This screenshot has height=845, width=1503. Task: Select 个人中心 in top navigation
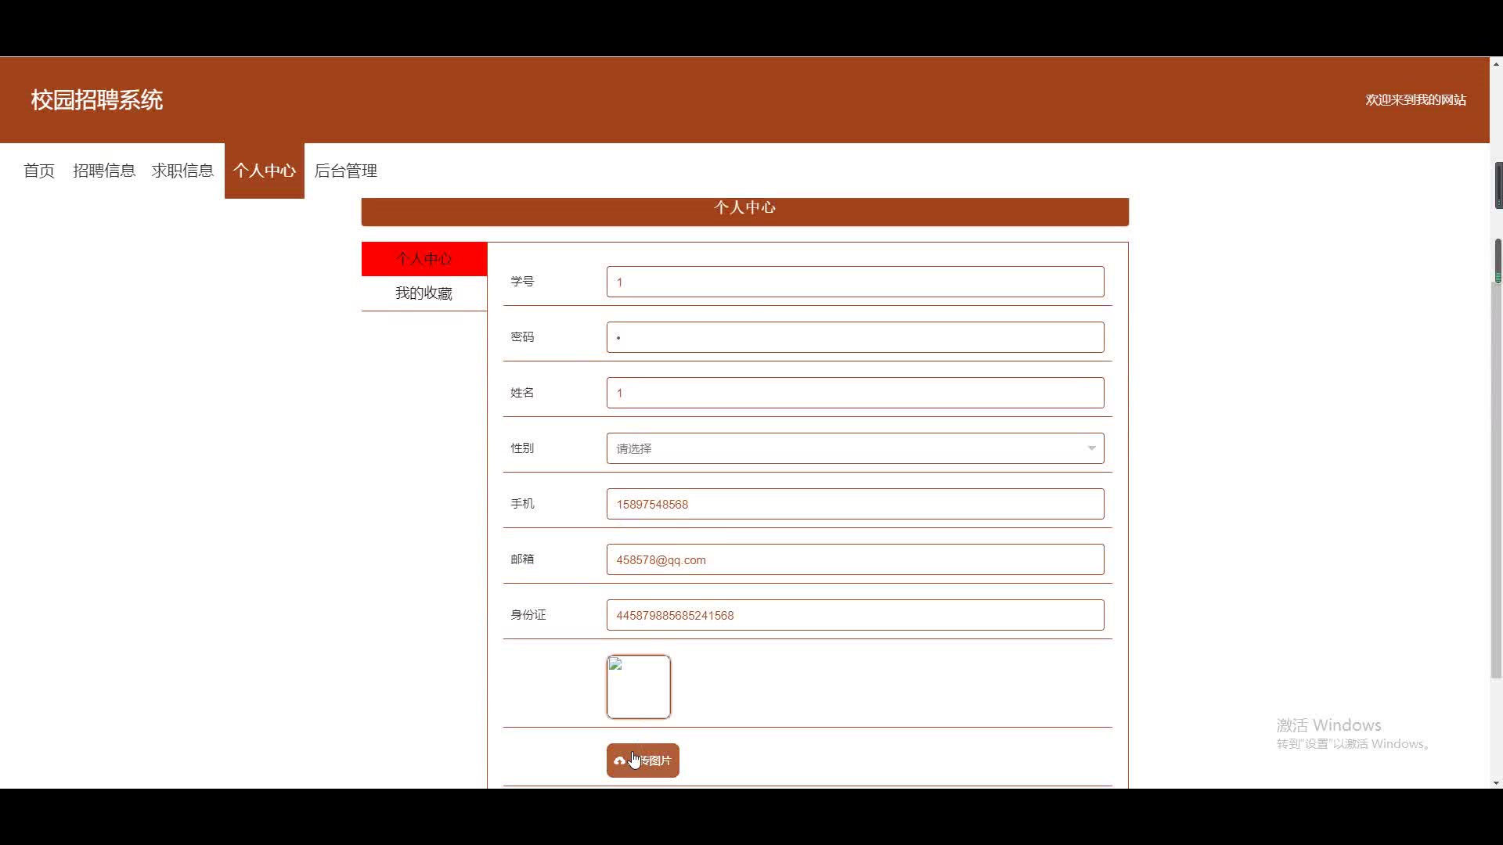(x=264, y=171)
